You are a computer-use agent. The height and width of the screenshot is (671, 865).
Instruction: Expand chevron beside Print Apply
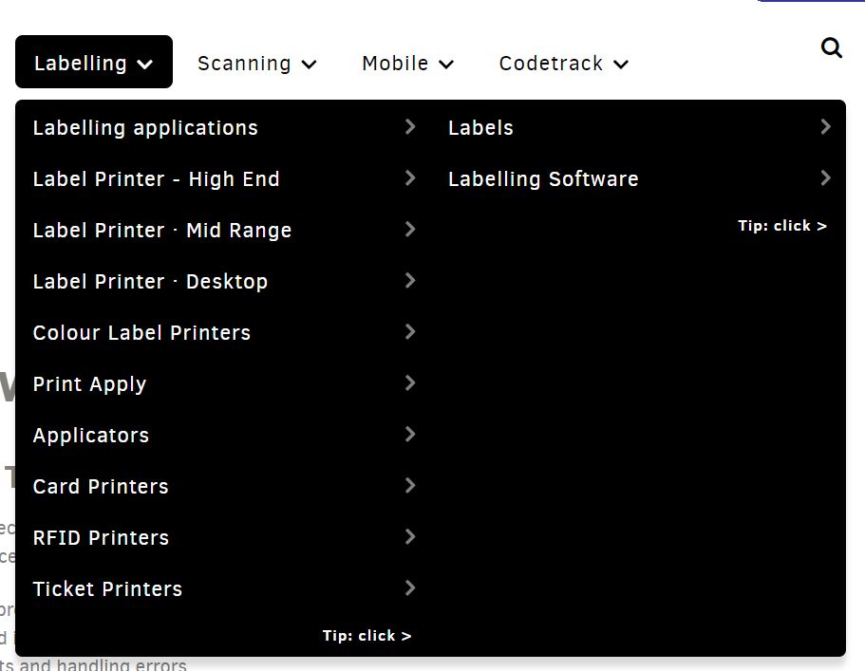click(410, 383)
